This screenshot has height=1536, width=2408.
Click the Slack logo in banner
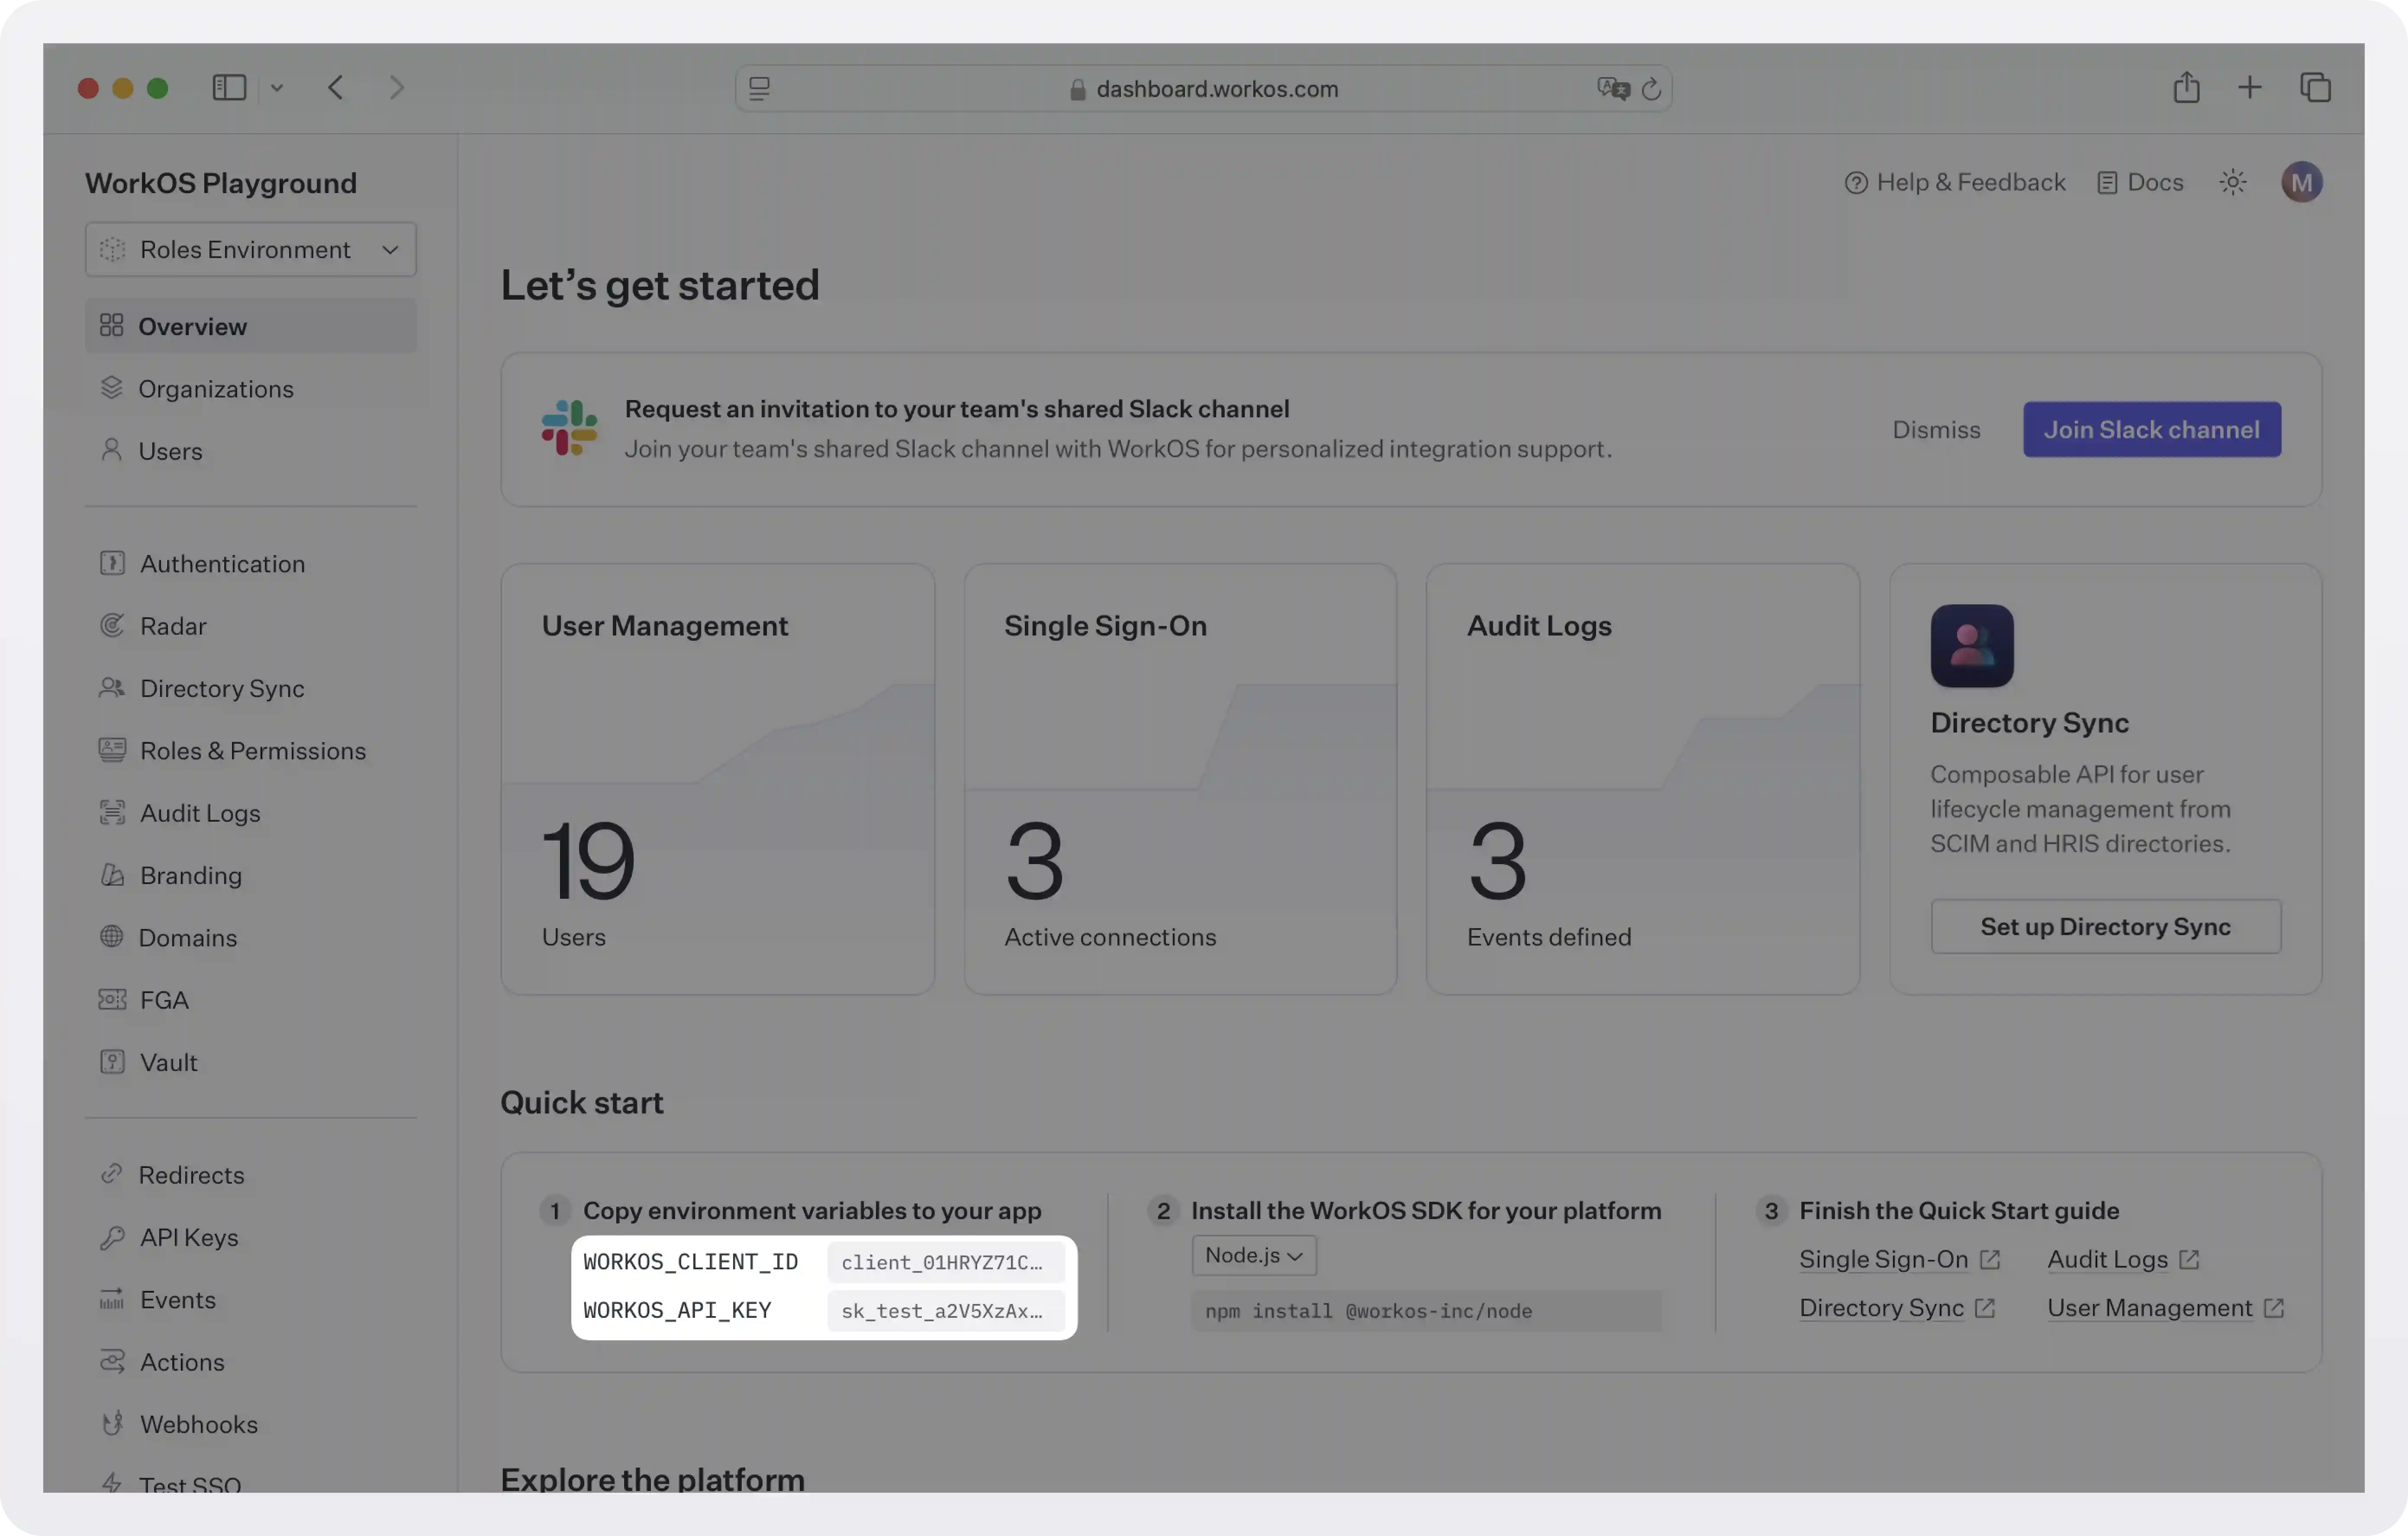[569, 428]
